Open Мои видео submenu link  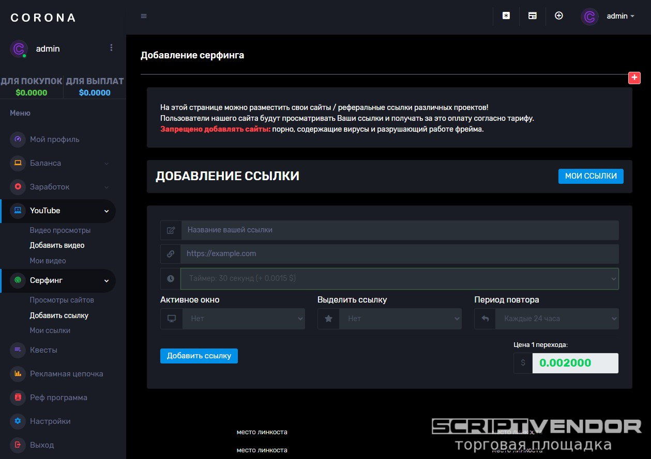(x=48, y=261)
